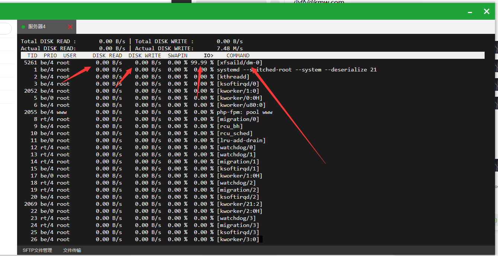Click TID 2052 in the process list

click(30, 91)
